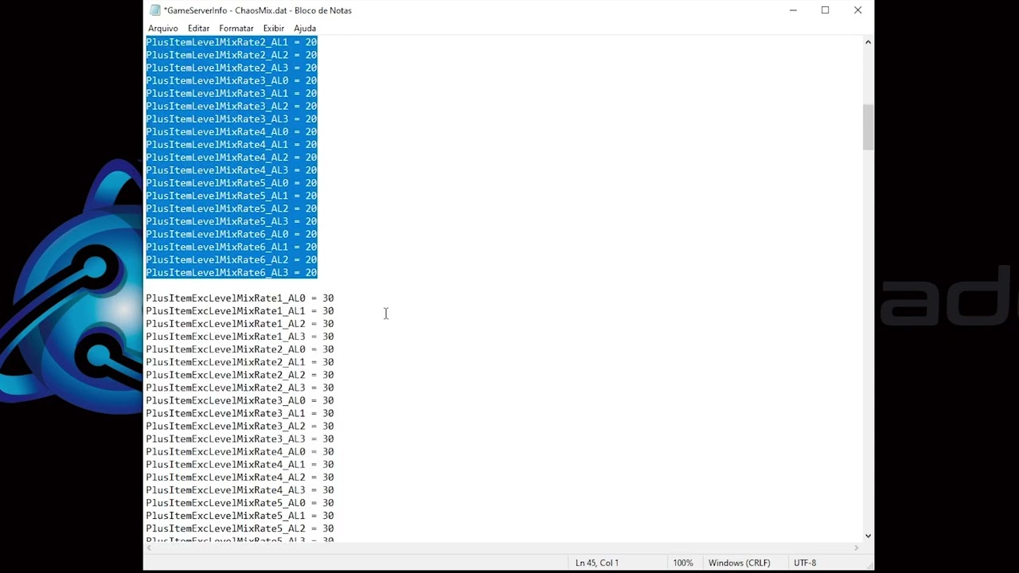Click line PlusItemExcLevelMixRate3_AL1 = 30

click(x=240, y=413)
